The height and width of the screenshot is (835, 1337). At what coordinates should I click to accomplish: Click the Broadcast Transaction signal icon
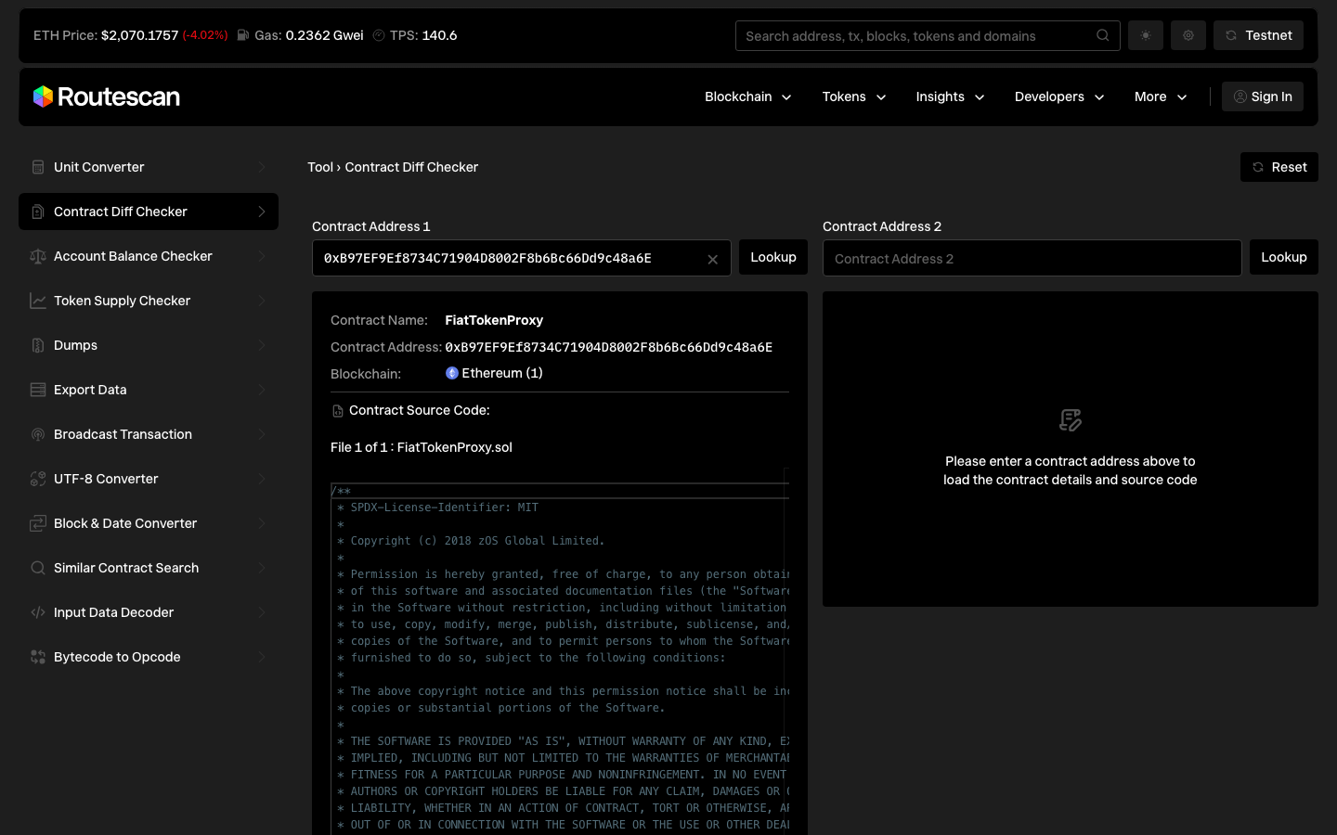point(38,434)
